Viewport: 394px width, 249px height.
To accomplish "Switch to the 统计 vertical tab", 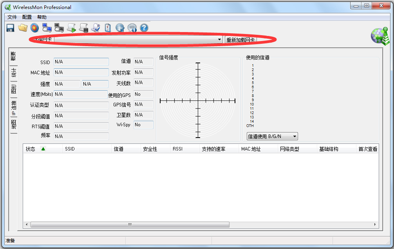I will click(14, 73).
